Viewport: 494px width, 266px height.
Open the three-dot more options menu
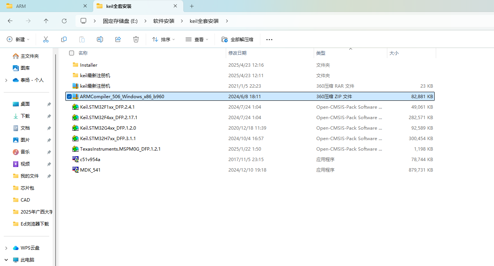[269, 39]
